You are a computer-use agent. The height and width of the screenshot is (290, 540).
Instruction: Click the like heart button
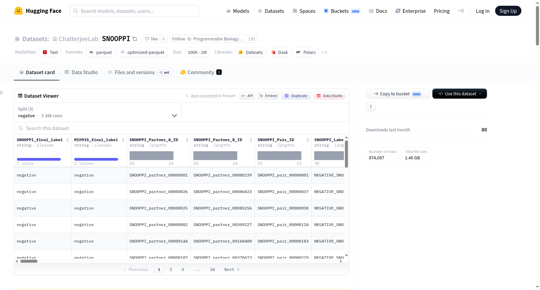(151, 39)
